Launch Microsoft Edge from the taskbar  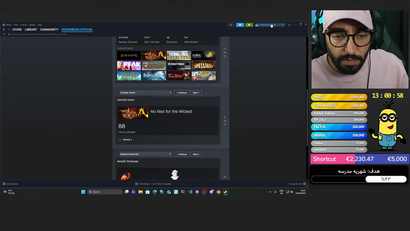[x=155, y=192]
